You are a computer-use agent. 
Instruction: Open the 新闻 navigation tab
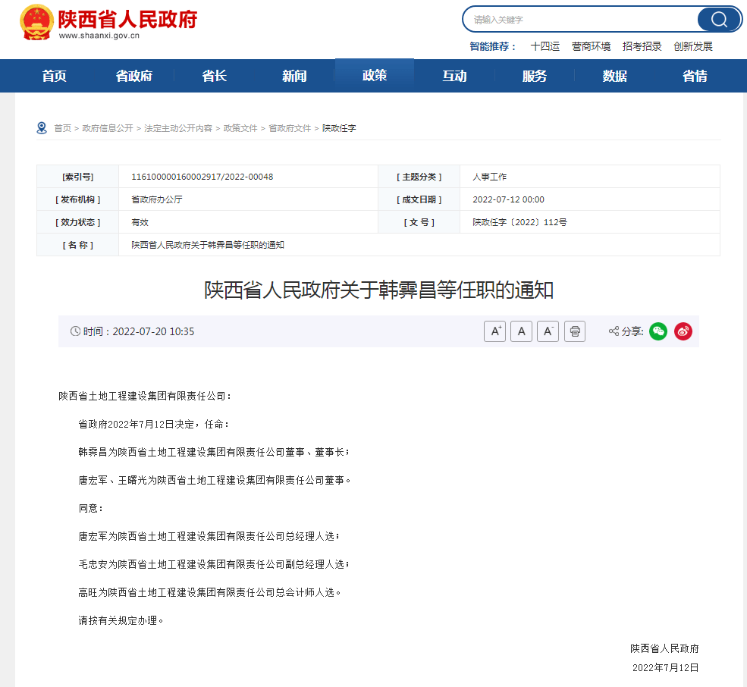294,76
